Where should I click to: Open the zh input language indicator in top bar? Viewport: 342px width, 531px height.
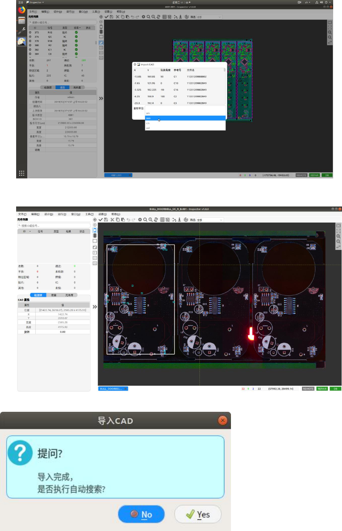[307, 2]
